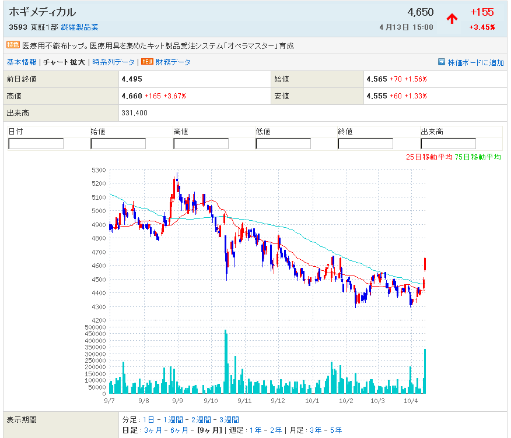Open the 財務データ page

click(173, 62)
